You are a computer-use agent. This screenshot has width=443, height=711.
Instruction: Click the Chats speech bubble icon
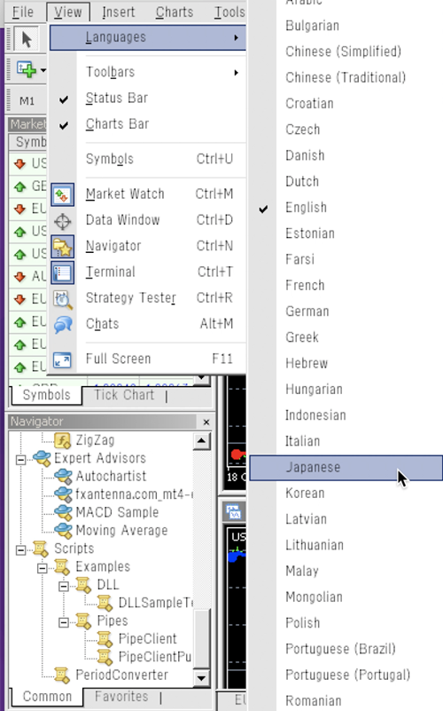62,325
